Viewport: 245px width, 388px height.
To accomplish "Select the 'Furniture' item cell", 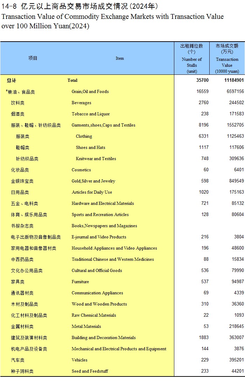I will [x=80, y=282].
